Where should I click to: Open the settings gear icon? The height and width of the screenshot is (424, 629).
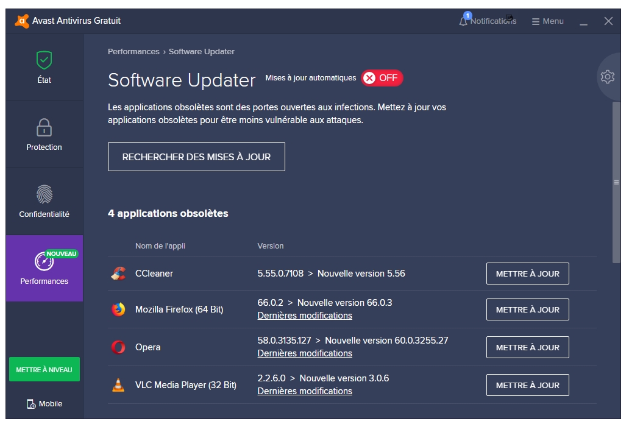(x=607, y=77)
